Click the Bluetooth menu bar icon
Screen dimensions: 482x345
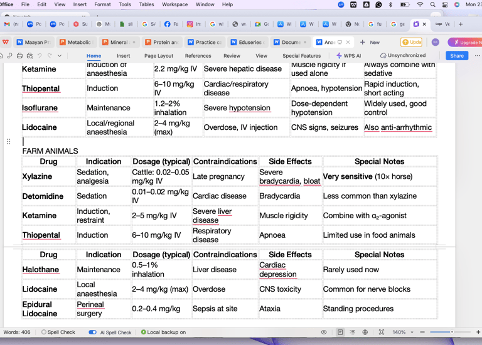pyautogui.click(x=390, y=4)
